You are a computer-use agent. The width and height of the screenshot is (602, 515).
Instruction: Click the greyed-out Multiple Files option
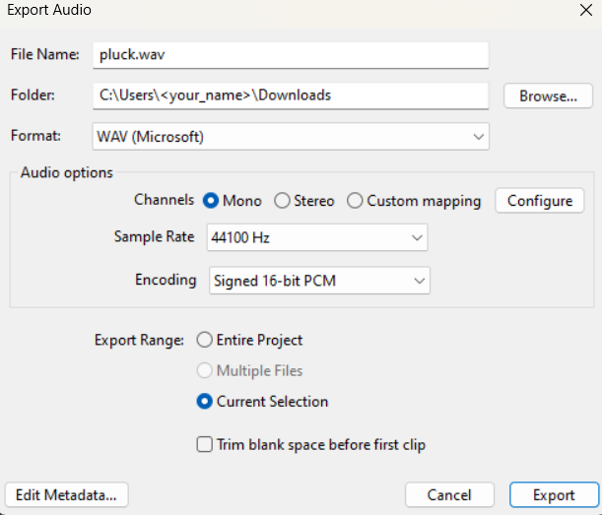tap(205, 370)
